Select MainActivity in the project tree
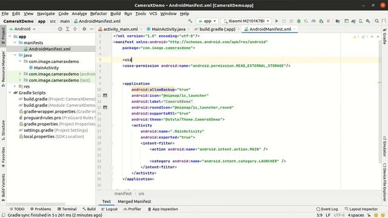The width and height of the screenshot is (388, 218). (46, 68)
